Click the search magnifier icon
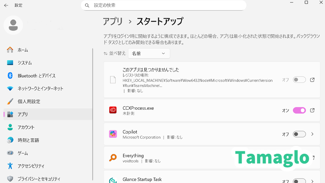The width and height of the screenshot is (325, 183). pos(87,5)
